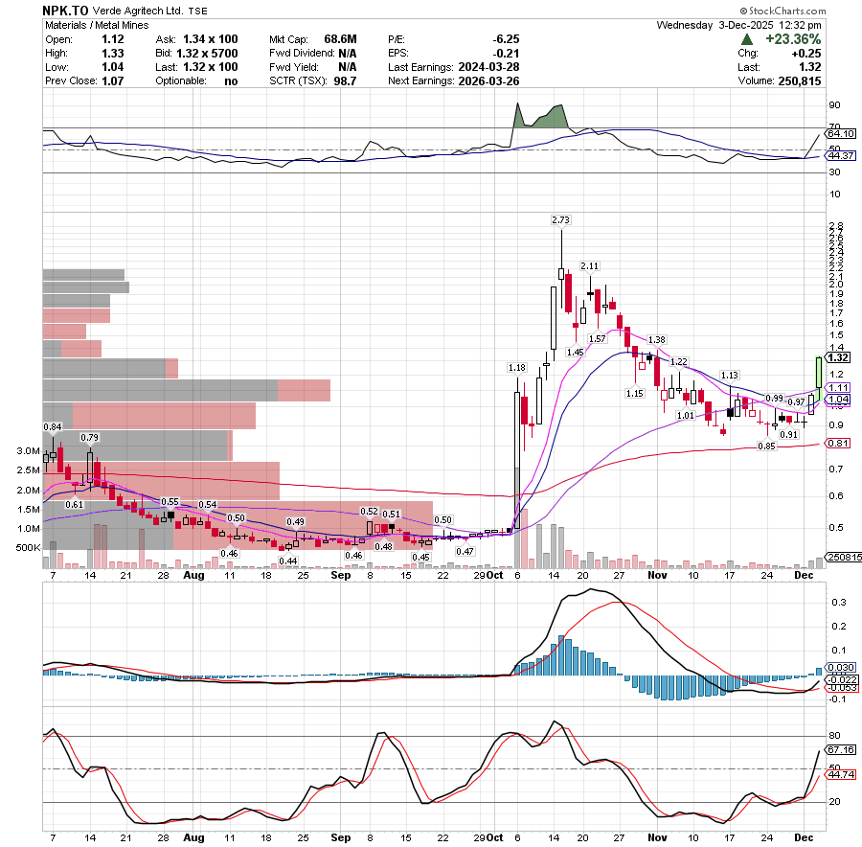The width and height of the screenshot is (862, 847).
Task: Click the stochastic 44.74 signal tag
Action: (x=841, y=774)
